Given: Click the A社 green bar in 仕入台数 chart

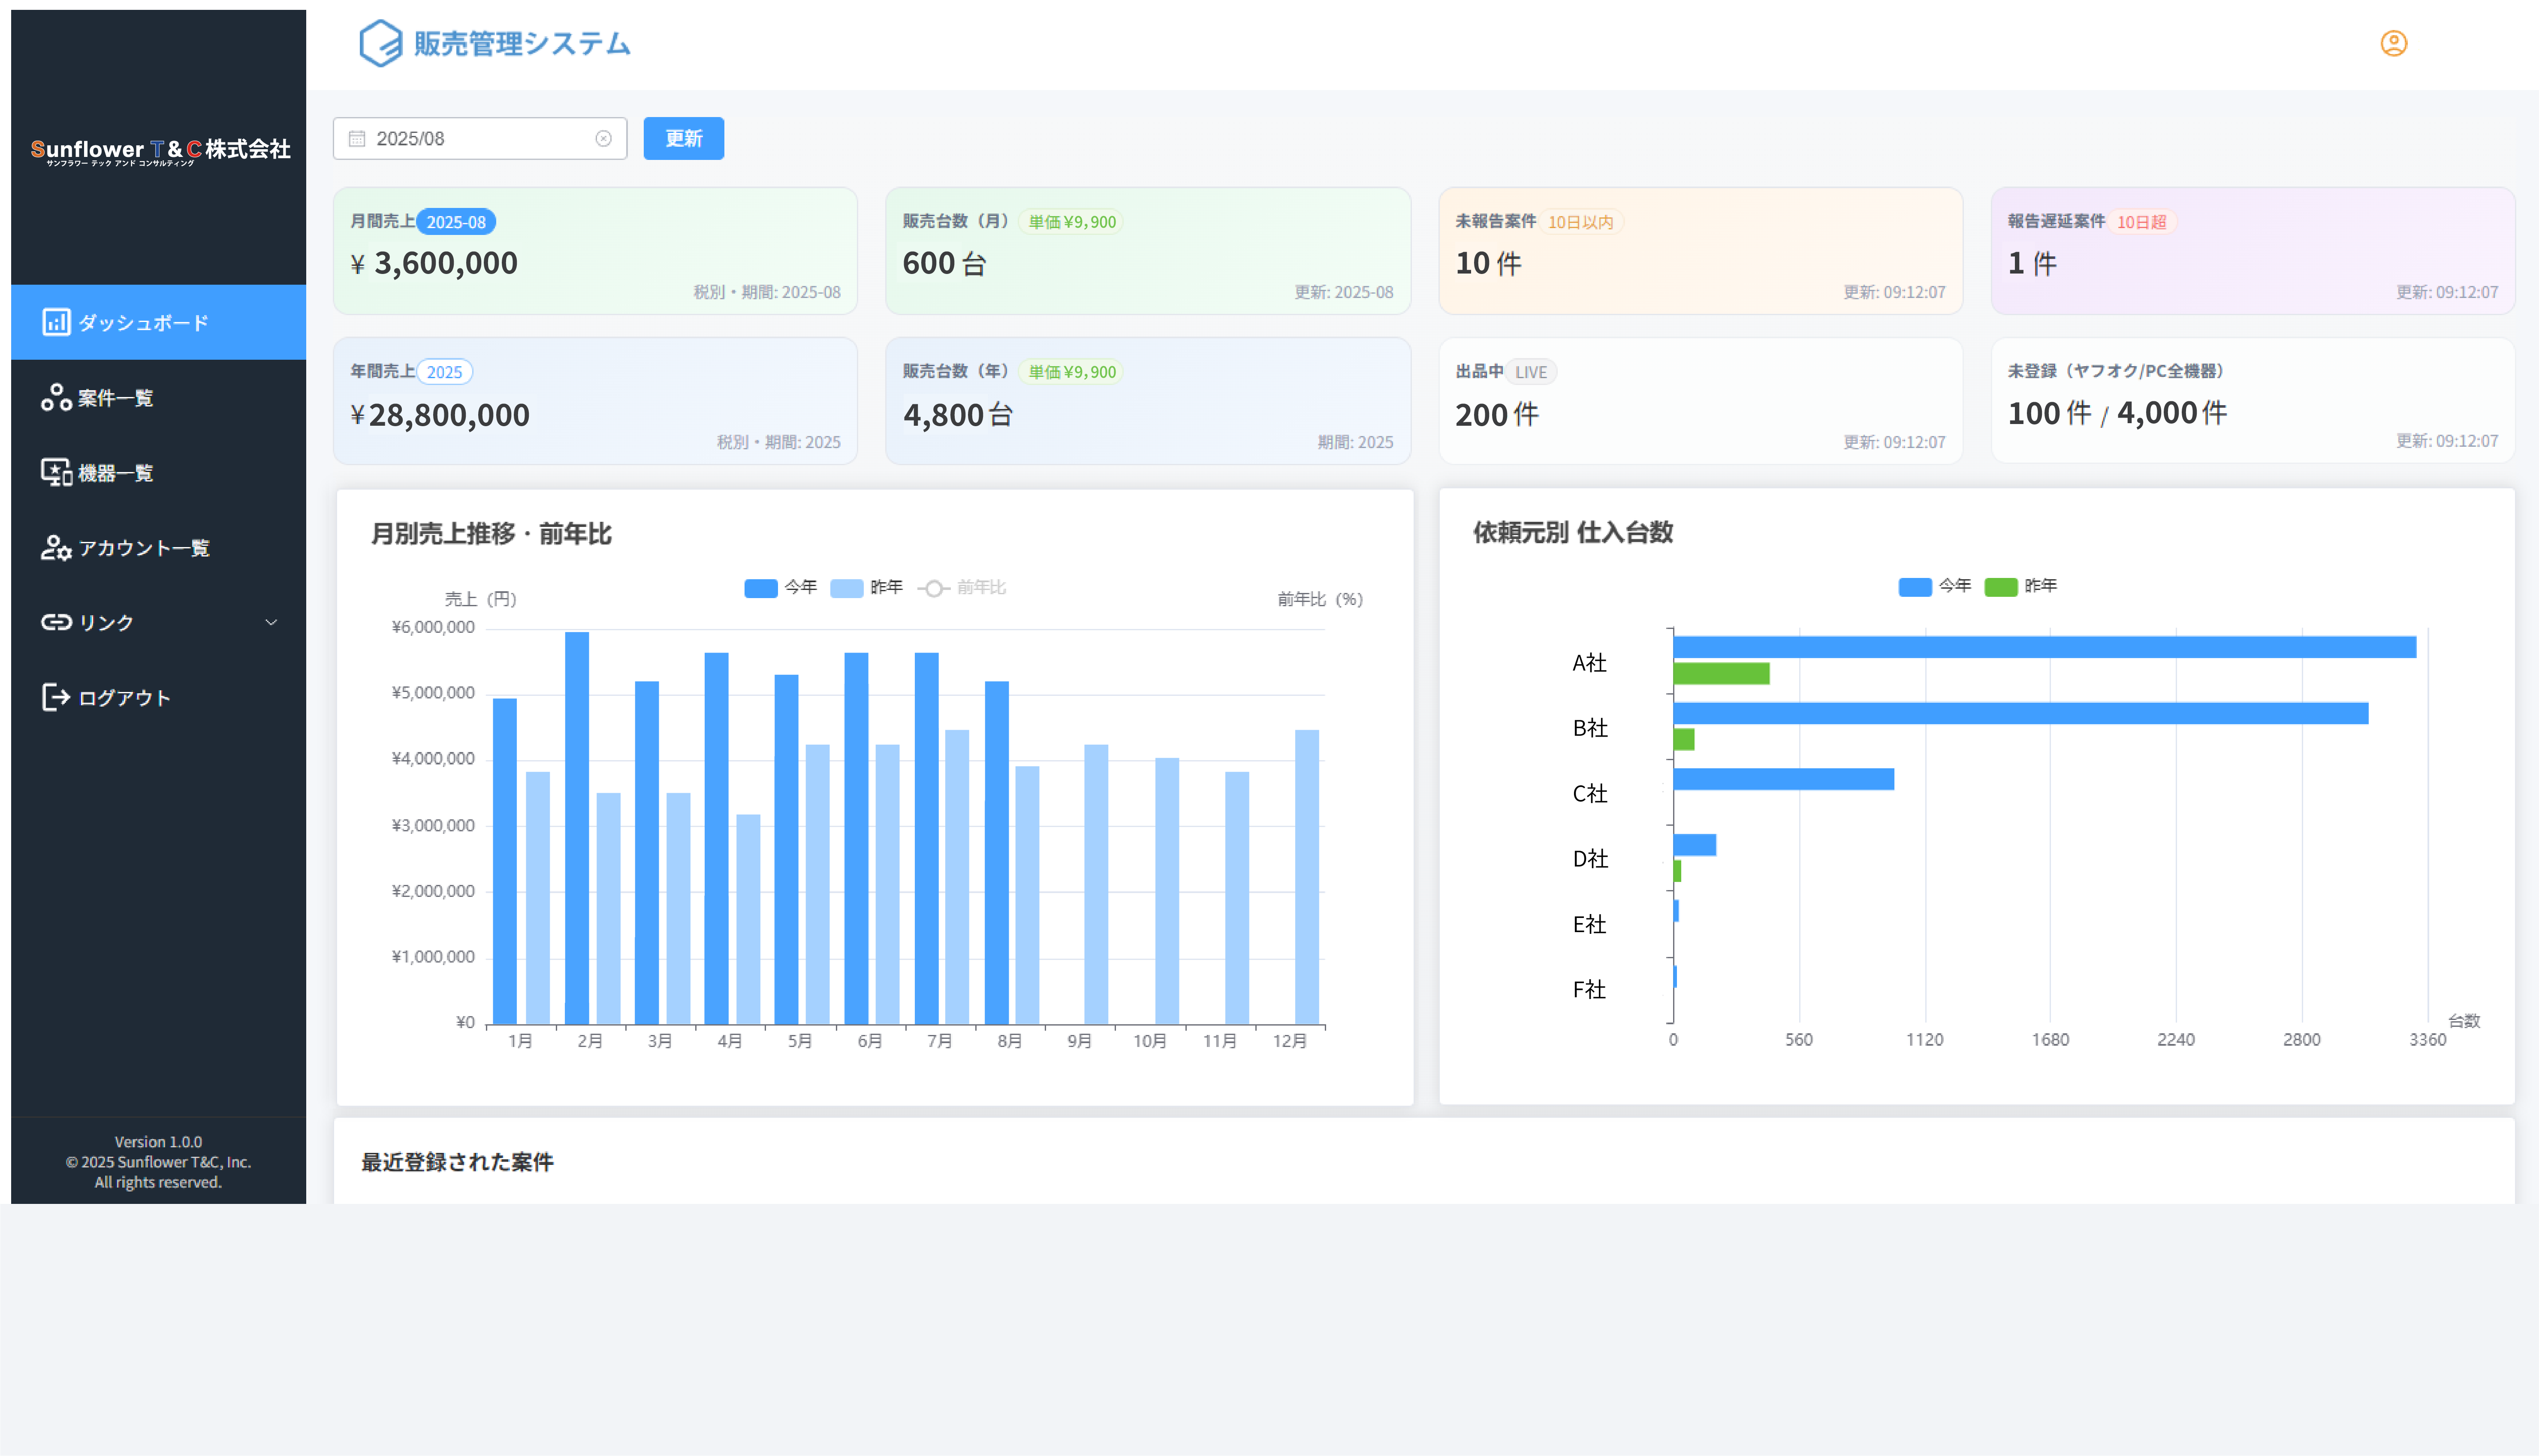Looking at the screenshot, I should click(x=1721, y=673).
